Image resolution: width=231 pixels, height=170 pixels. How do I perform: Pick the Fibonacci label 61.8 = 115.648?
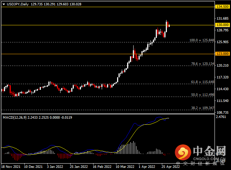203,82
